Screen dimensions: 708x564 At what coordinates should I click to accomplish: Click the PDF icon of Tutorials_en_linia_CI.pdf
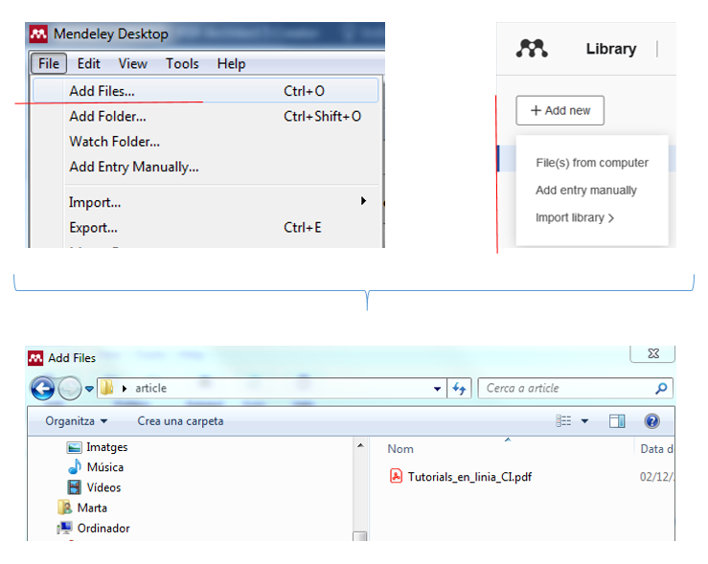pos(396,476)
